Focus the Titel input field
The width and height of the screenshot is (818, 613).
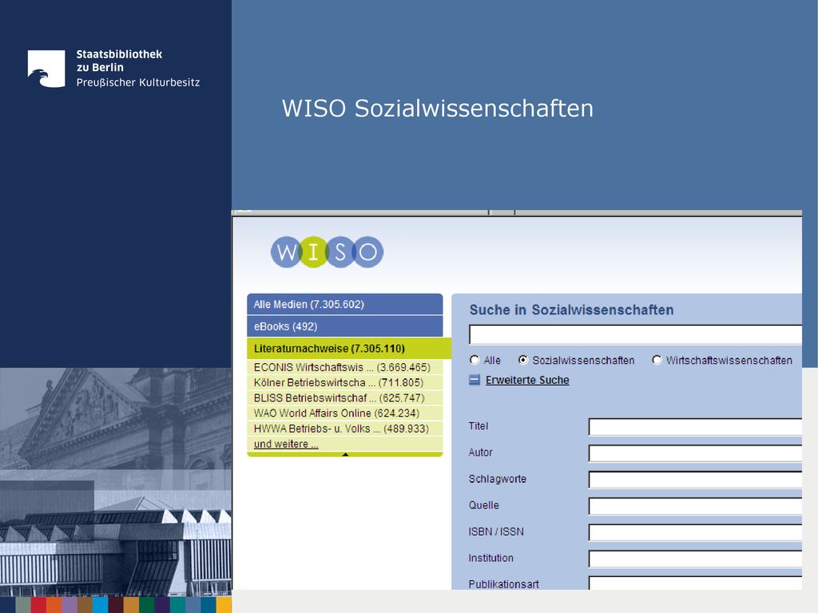click(x=695, y=427)
